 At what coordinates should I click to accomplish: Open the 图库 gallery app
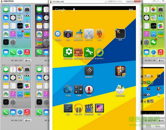point(99,108)
